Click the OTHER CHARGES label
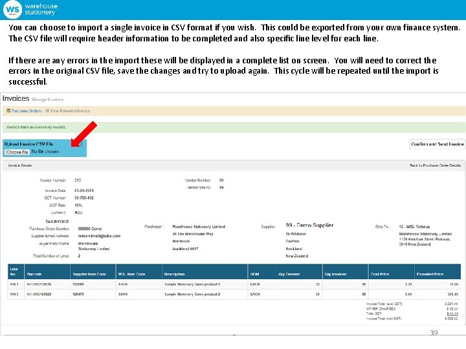The height and width of the screenshot is (349, 466). 381,309
